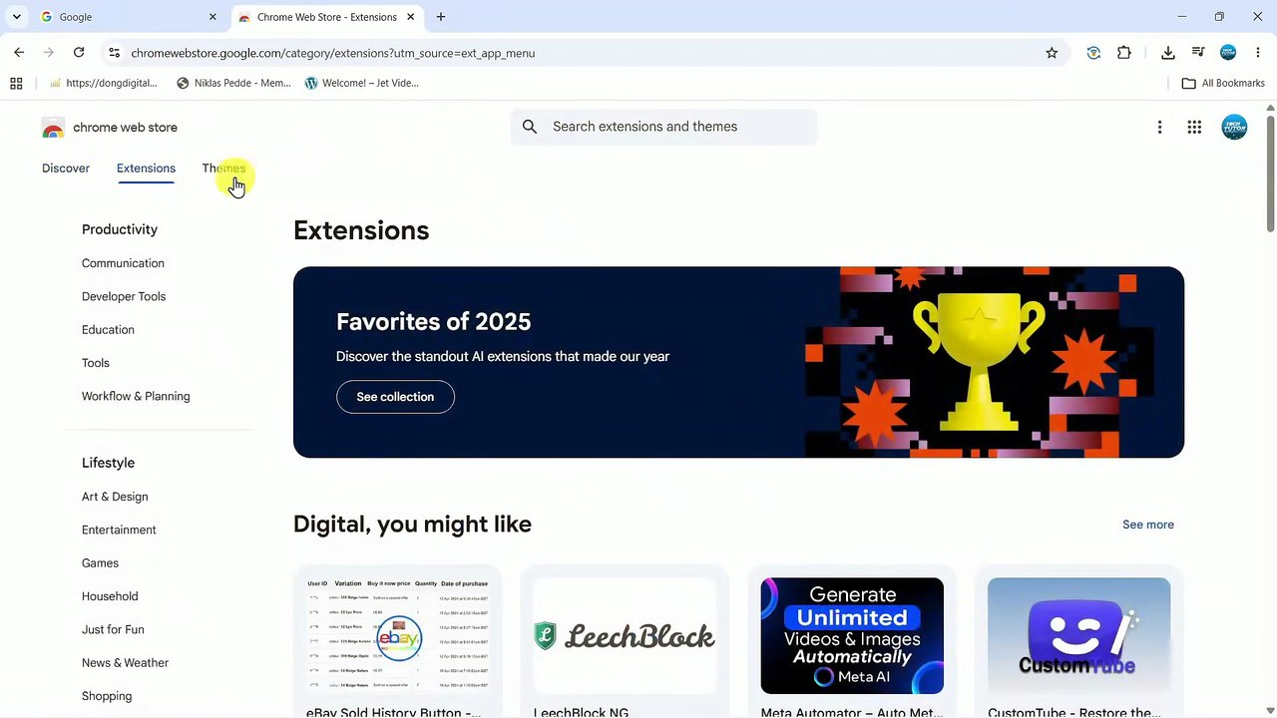1277x718 pixels.
Task: Open the web store three-dot options menu
Action: pos(1159,127)
